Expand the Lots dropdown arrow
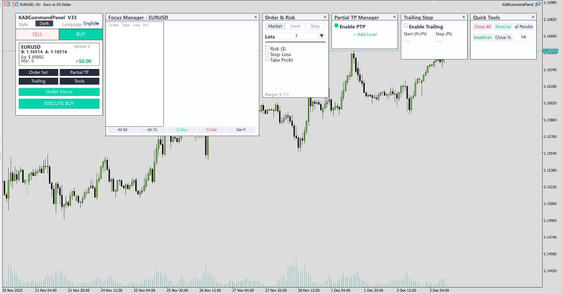Viewport: 562px width, 294px height. (321, 36)
